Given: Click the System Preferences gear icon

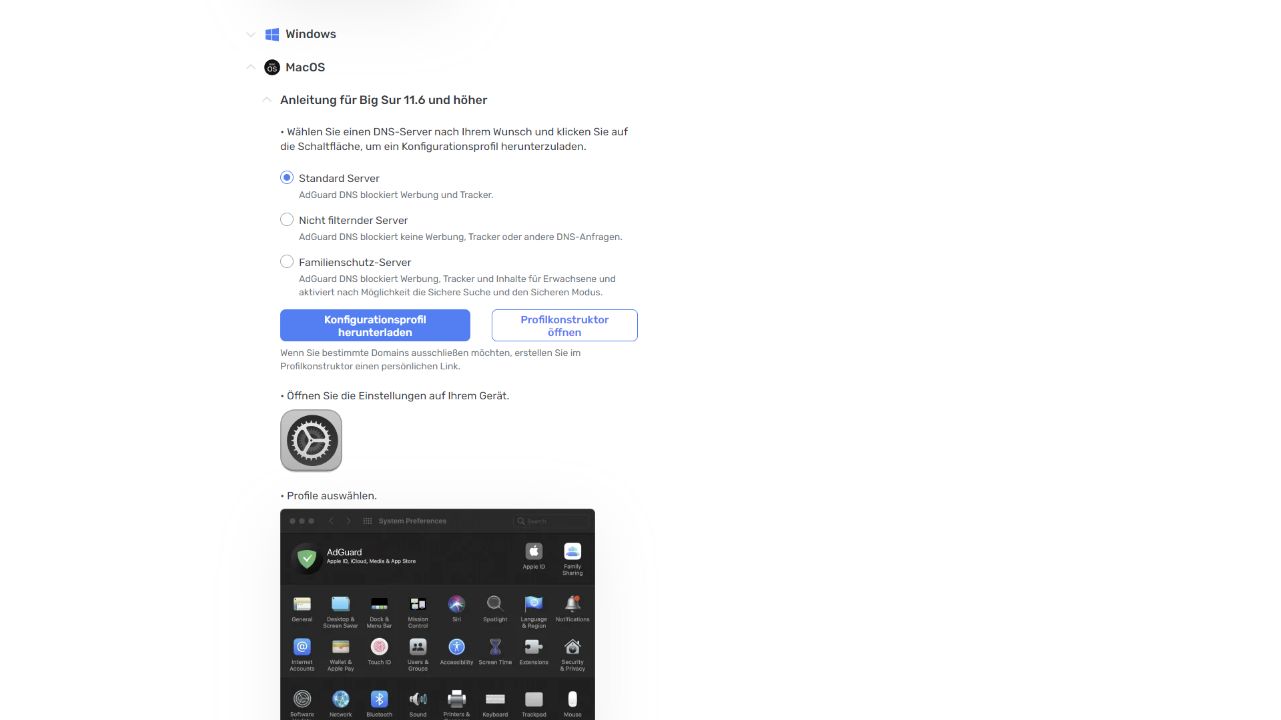Looking at the screenshot, I should click(311, 441).
